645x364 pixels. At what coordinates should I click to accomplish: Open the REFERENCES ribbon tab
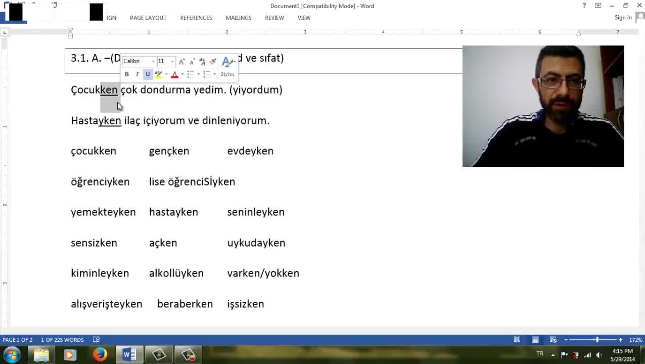click(x=196, y=18)
